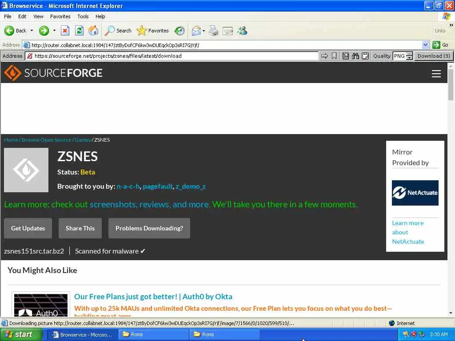This screenshot has width=455, height=341.
Task: Open the View menu
Action: click(x=38, y=16)
